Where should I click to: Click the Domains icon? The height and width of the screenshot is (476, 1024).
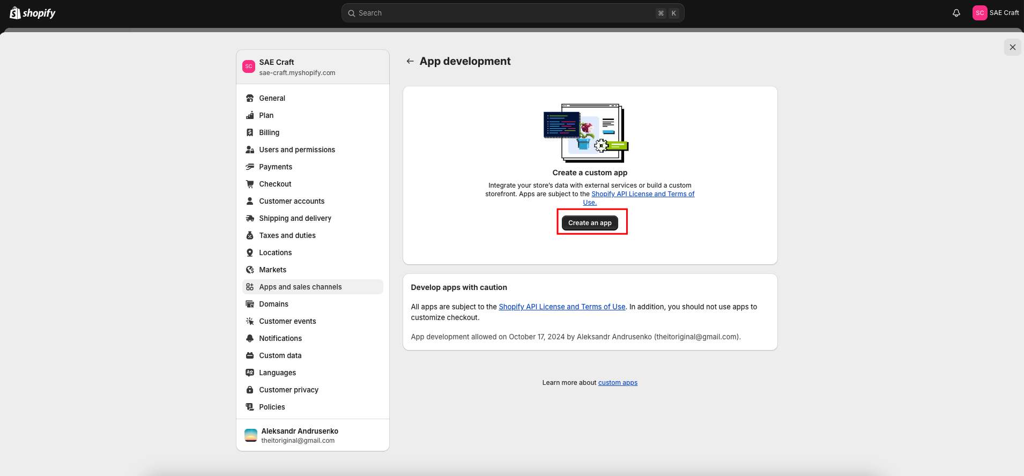[250, 304]
